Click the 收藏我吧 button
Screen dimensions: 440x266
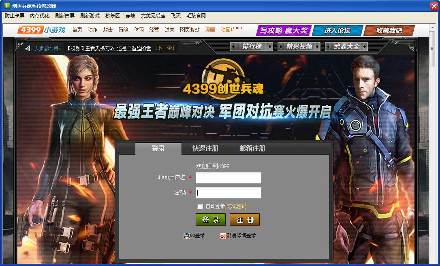coord(389,30)
